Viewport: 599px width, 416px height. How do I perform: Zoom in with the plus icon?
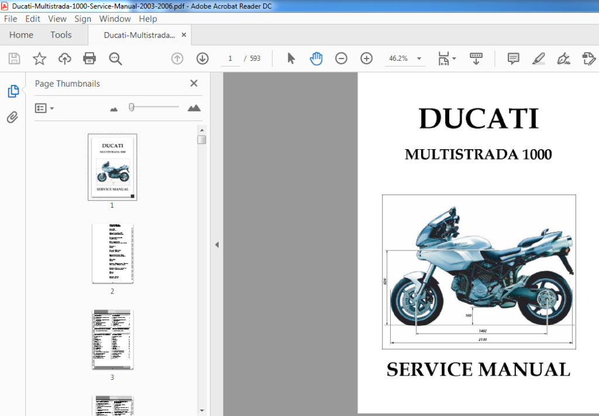pos(366,59)
